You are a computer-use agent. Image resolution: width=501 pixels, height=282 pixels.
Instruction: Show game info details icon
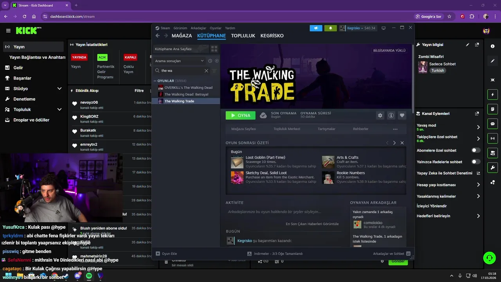click(391, 116)
